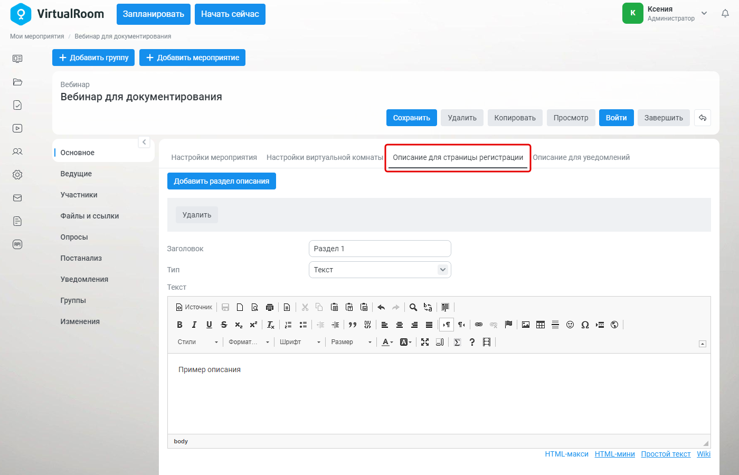The width and height of the screenshot is (739, 475).
Task: Switch to the Простой текст format link
Action: [666, 454]
